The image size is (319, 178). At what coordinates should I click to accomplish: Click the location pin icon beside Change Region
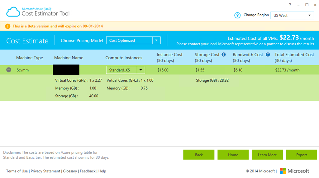237,15
